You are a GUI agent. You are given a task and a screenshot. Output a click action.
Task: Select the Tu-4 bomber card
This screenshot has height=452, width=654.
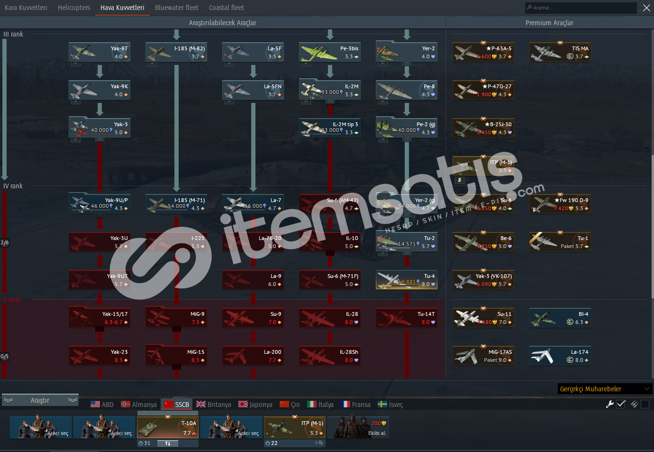tap(407, 280)
